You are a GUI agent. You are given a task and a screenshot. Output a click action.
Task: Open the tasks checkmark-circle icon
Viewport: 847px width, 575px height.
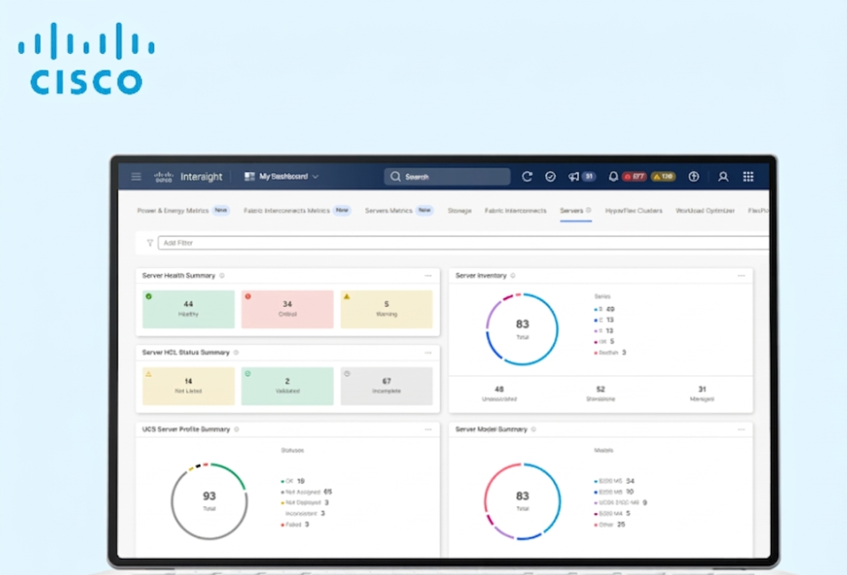(550, 177)
